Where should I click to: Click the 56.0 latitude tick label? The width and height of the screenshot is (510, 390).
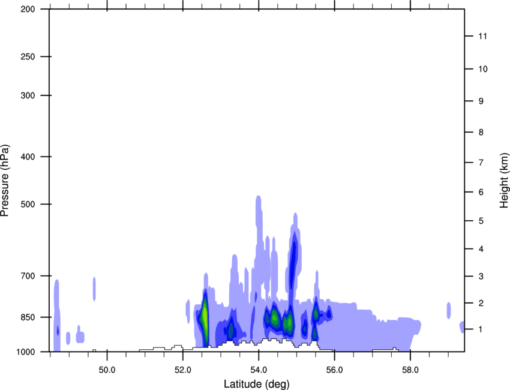point(335,370)
